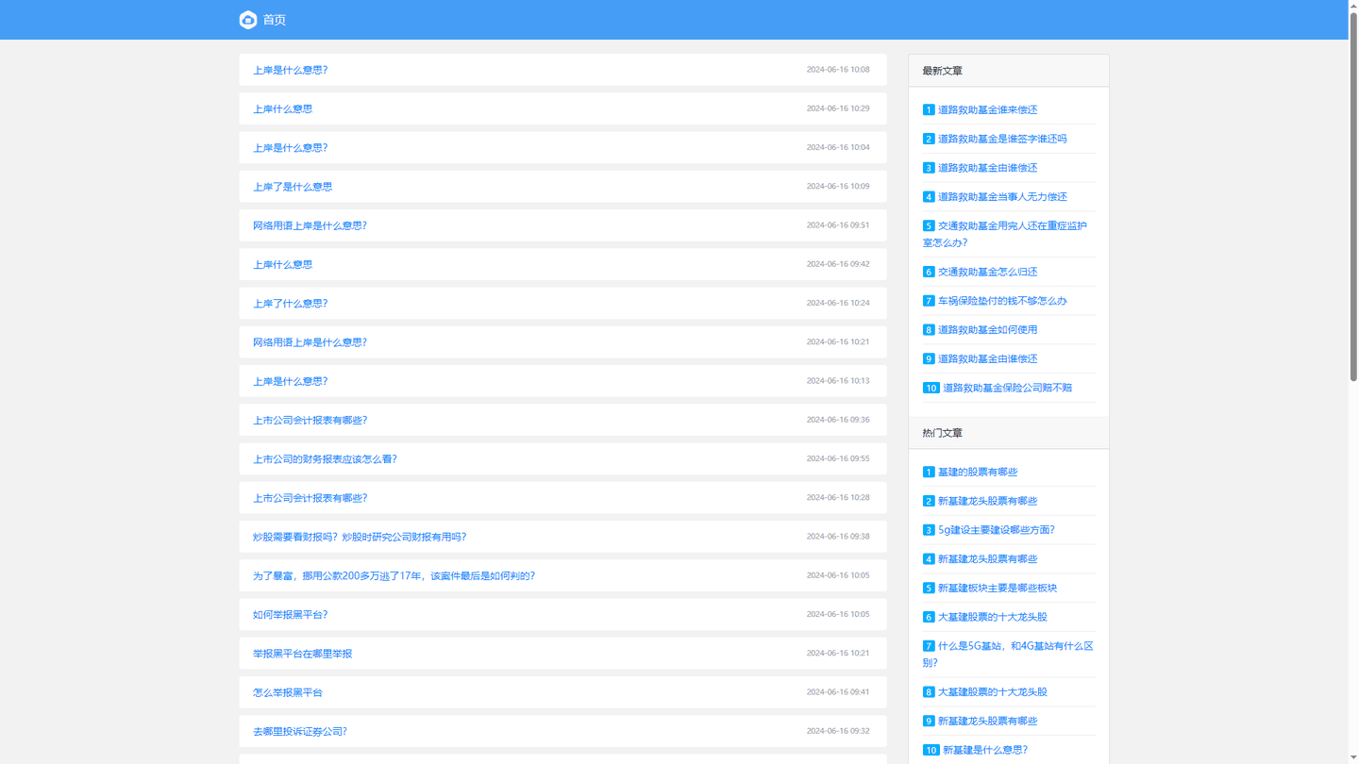Open the 如何举报黑平台? article
This screenshot has height=764, width=1359.
pyautogui.click(x=290, y=615)
